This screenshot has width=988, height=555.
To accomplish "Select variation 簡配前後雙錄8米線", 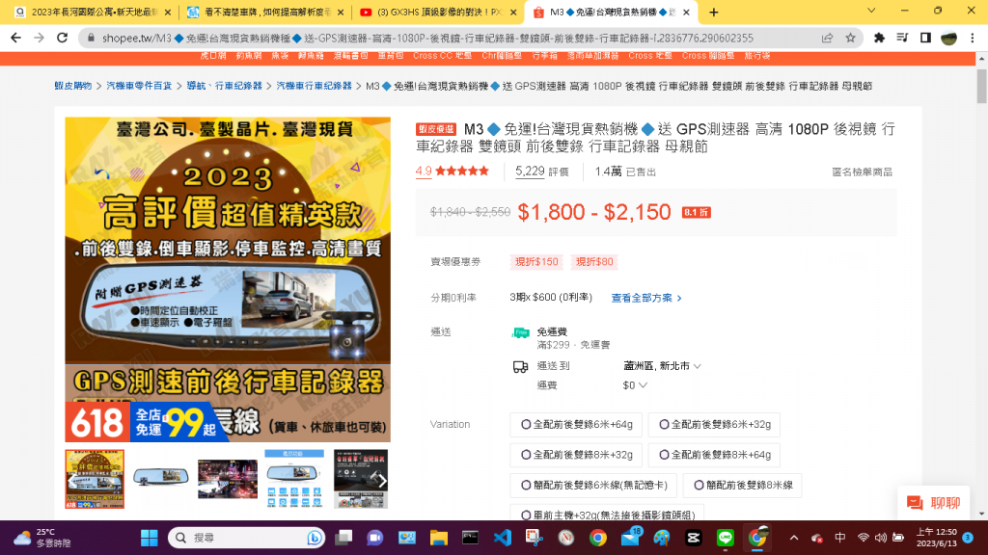I will (742, 486).
